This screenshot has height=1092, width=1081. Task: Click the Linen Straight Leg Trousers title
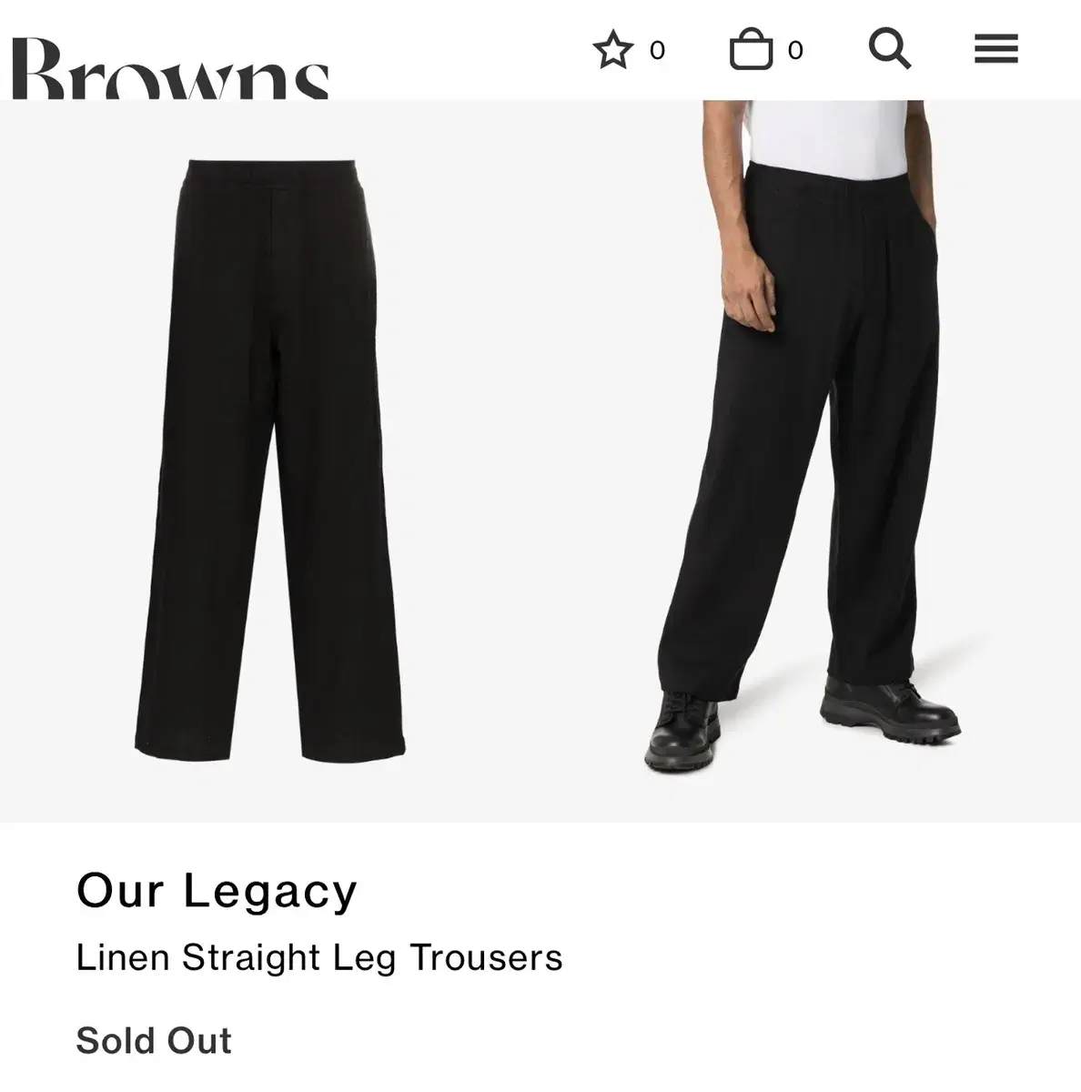point(319,957)
